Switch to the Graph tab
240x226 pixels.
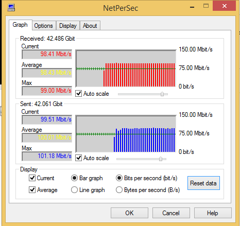20,25
